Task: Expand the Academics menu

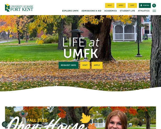Action: coord(111,11)
